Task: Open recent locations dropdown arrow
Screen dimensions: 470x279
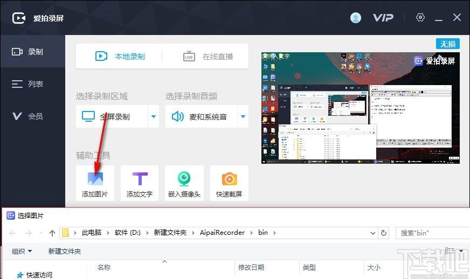Action: point(41,233)
